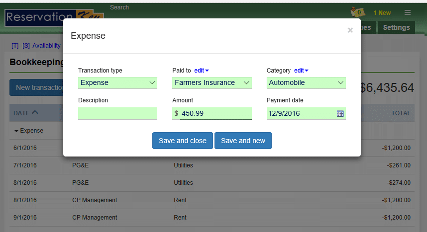Click edit link next to Paid to
Image resolution: width=427 pixels, height=232 pixels.
(201, 71)
